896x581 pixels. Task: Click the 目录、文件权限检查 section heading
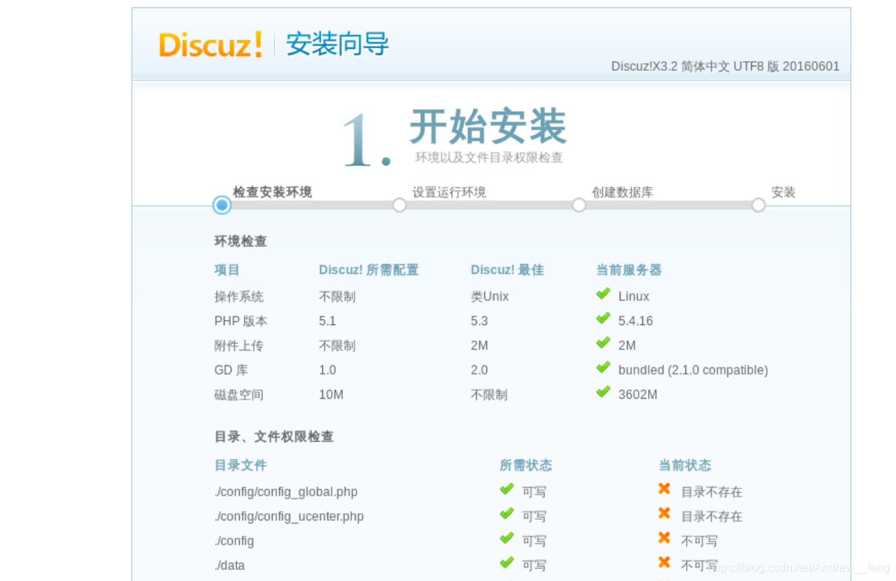[274, 437]
